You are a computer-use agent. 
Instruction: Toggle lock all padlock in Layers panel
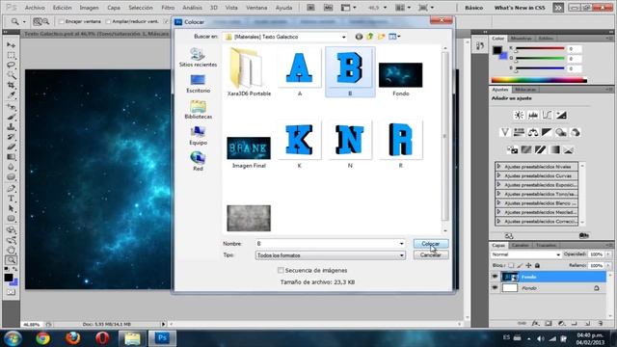pos(537,266)
